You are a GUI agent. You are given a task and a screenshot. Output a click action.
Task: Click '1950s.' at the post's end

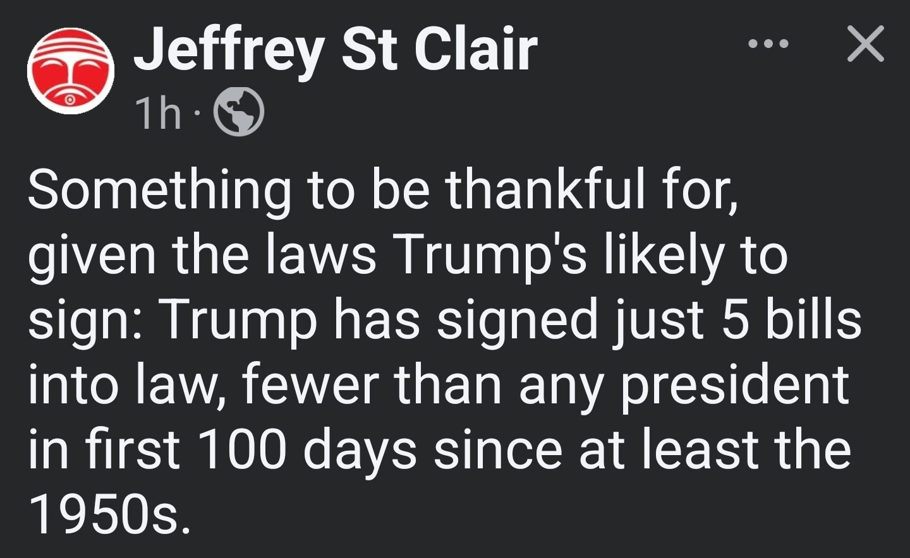click(109, 514)
